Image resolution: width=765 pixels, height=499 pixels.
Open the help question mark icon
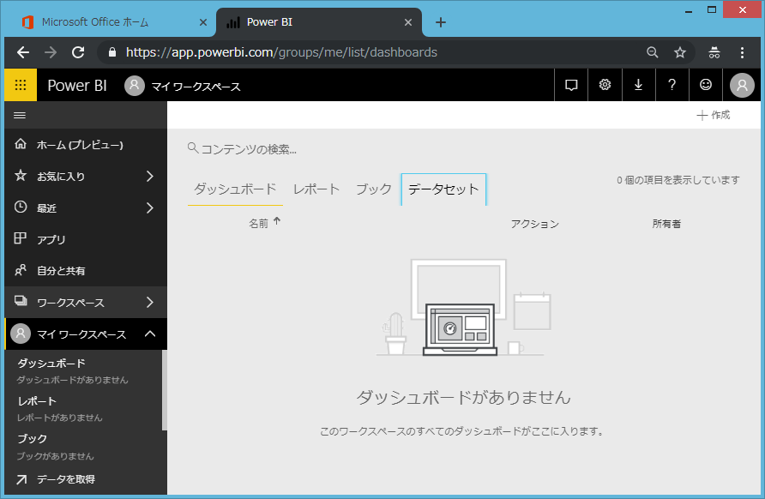tap(672, 85)
